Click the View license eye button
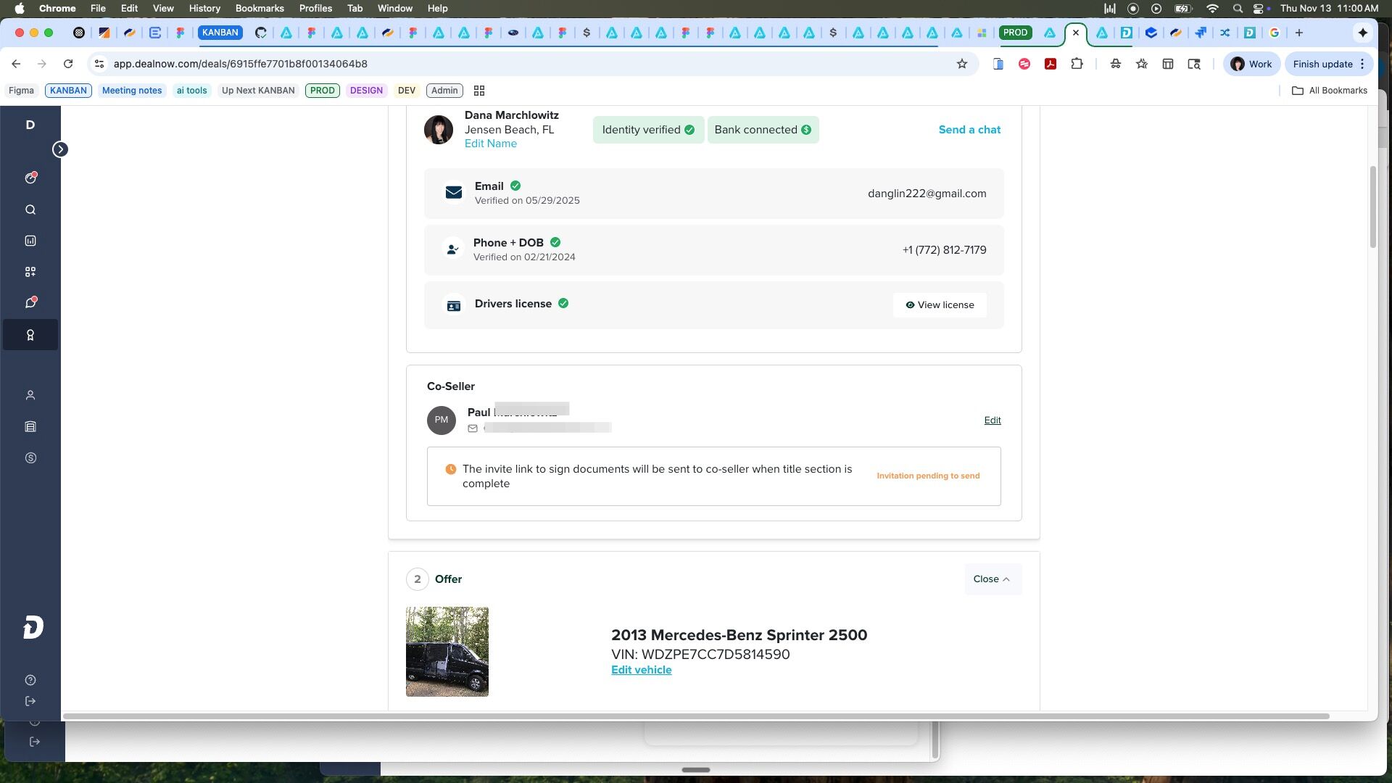1392x783 pixels. coord(940,305)
